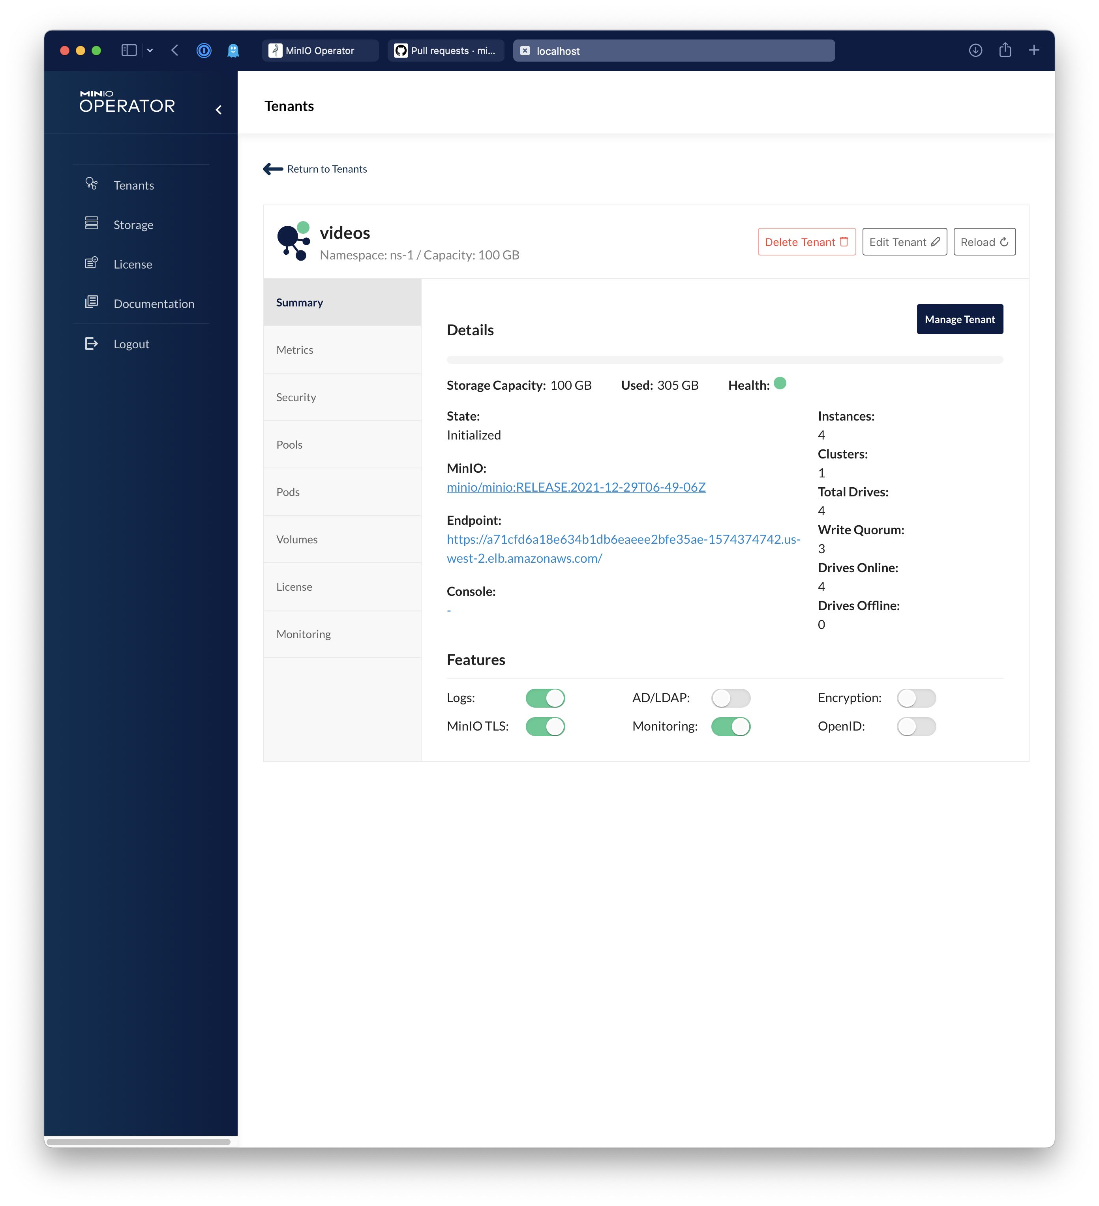Click the 1Password extension icon
This screenshot has width=1099, height=1206.
click(x=204, y=51)
